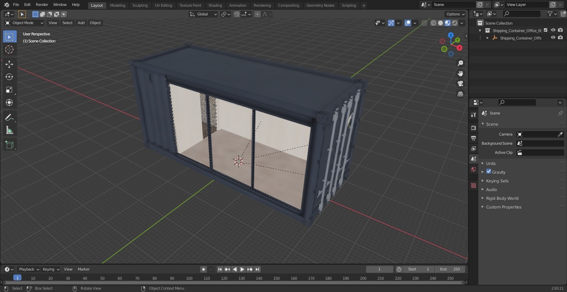Play animation forward
567x292 pixels.
[x=242, y=269]
